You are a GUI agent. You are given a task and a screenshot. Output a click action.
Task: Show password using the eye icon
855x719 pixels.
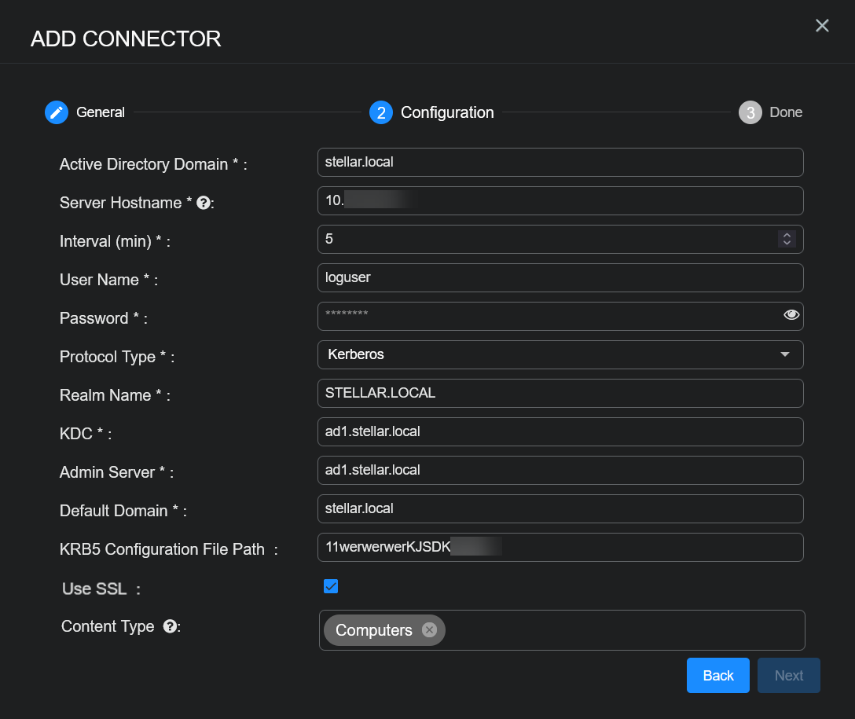click(x=791, y=315)
